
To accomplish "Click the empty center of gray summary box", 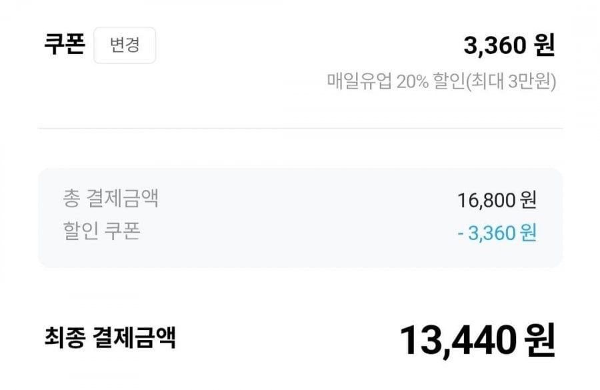I will tap(300, 217).
